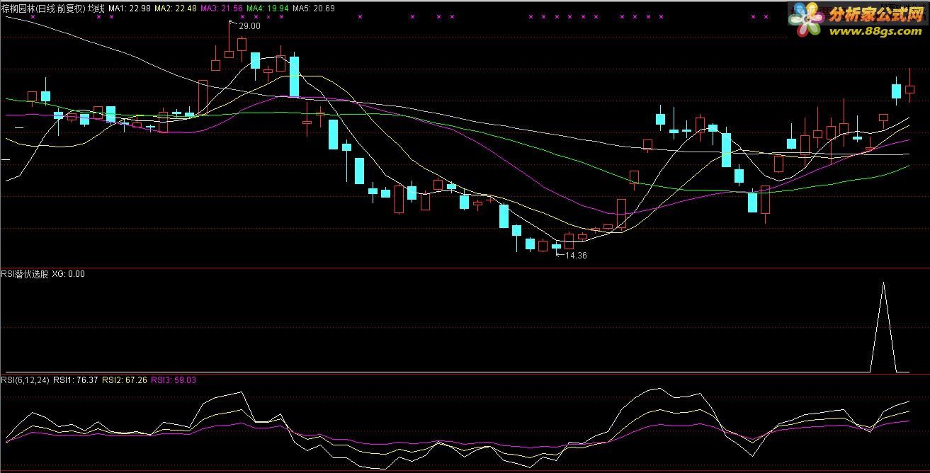Click the MA1: 22.98 value
Image resolution: width=930 pixels, height=473 pixels.
(129, 8)
